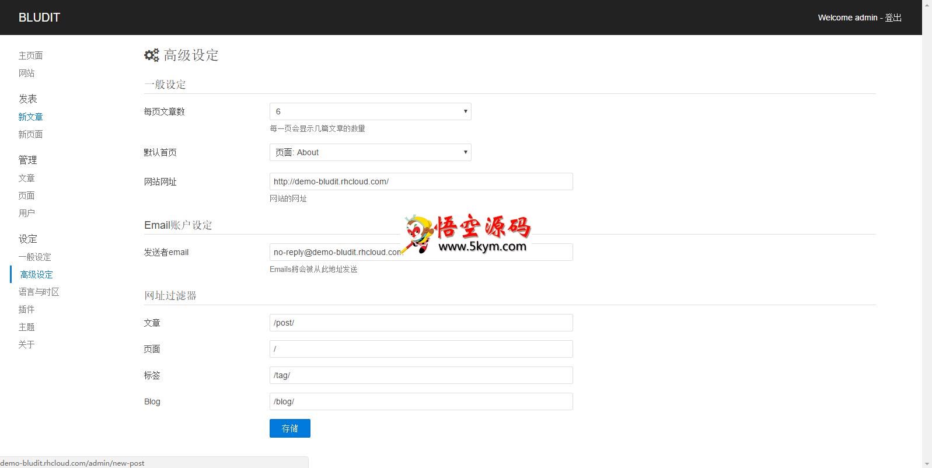The height and width of the screenshot is (468, 932).
Task: Click the 标签 filter field with /tag/
Action: coord(421,375)
